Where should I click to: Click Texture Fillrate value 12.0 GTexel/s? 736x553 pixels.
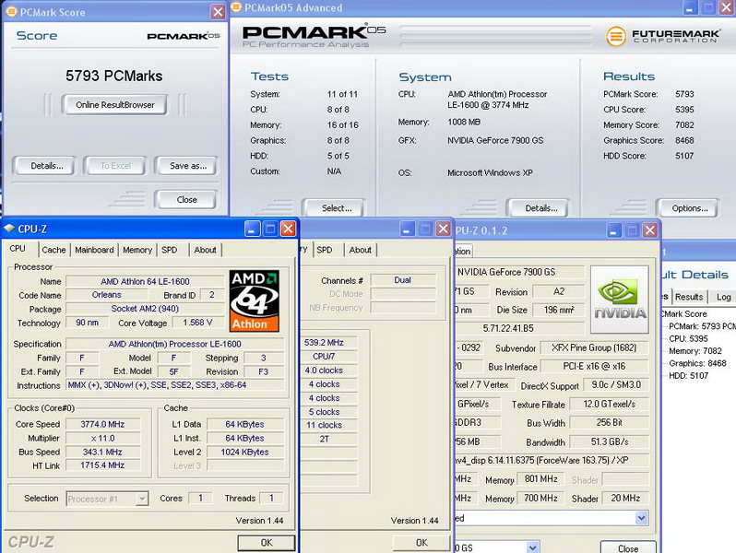[x=610, y=404]
